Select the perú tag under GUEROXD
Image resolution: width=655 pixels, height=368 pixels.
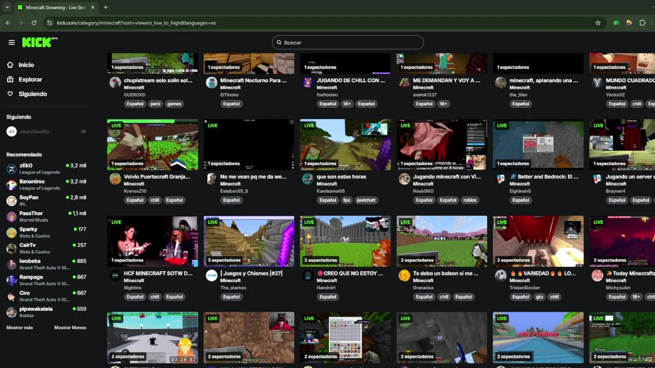155,104
